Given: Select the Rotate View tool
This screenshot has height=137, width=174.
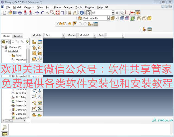Looking at the screenshot, I should 42,13.
